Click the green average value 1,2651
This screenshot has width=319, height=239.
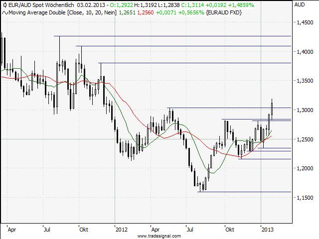coord(127,12)
